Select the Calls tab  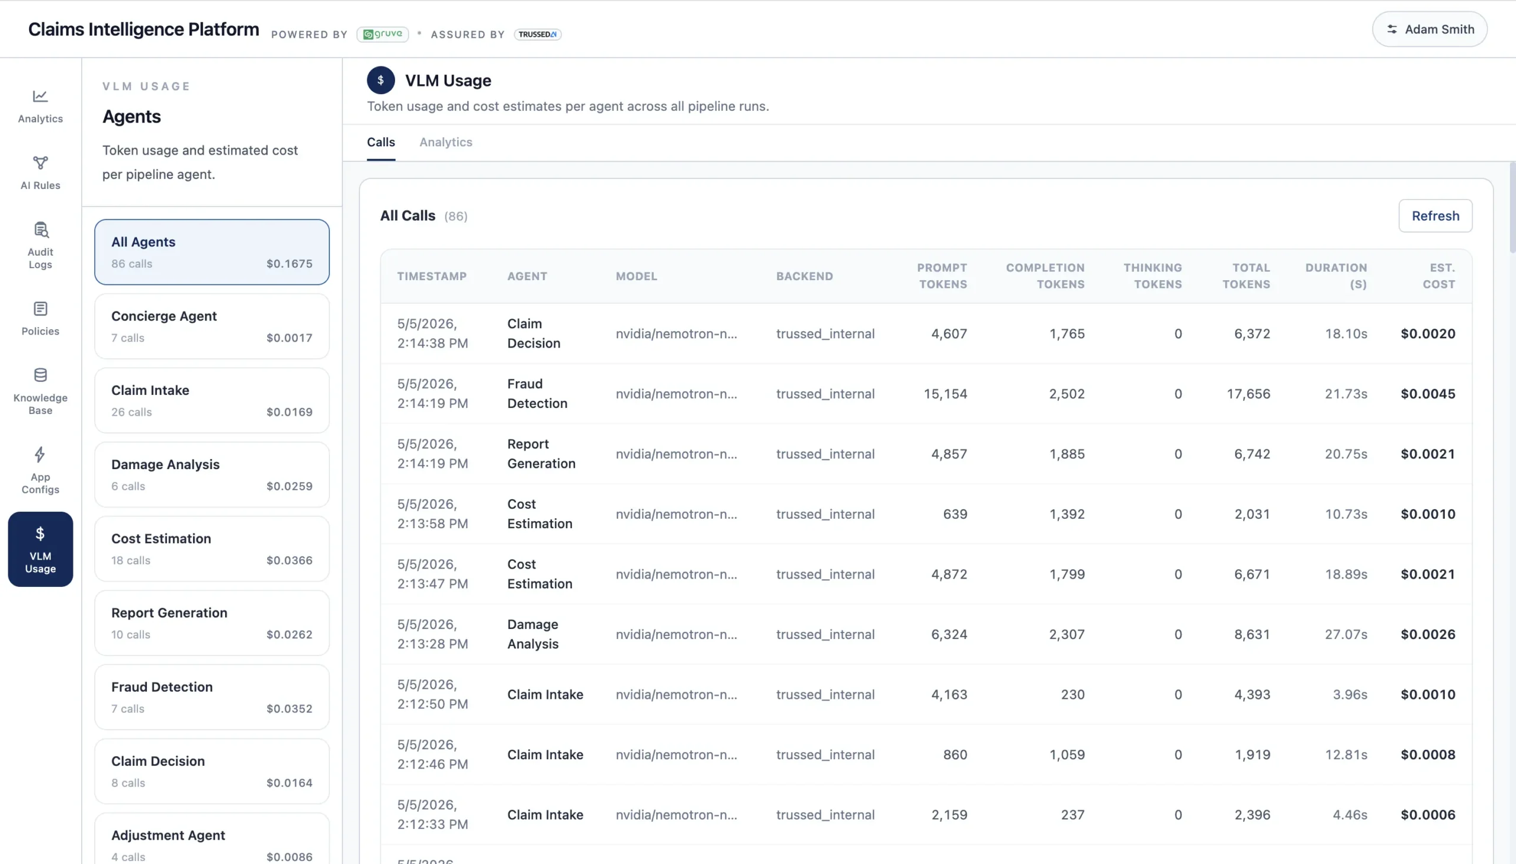pyautogui.click(x=381, y=142)
